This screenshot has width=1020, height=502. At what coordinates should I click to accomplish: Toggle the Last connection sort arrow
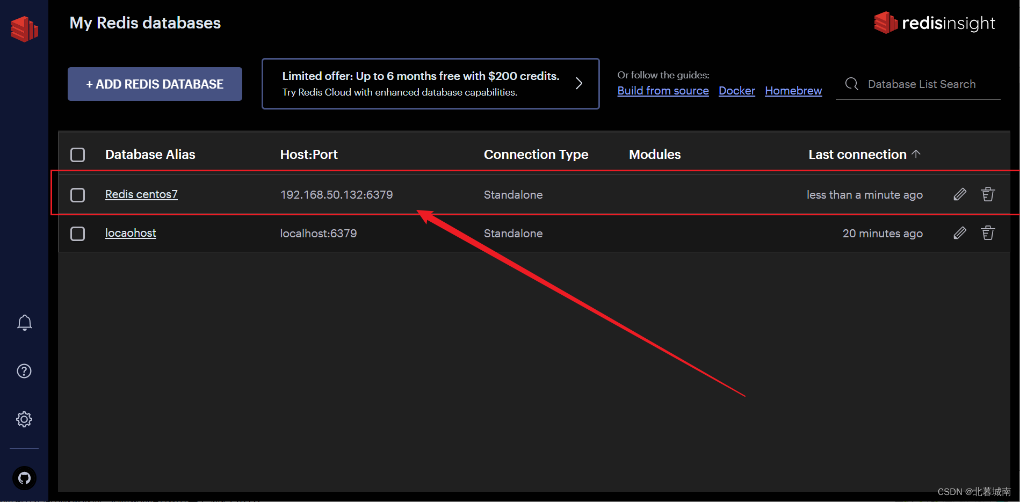[x=916, y=154]
